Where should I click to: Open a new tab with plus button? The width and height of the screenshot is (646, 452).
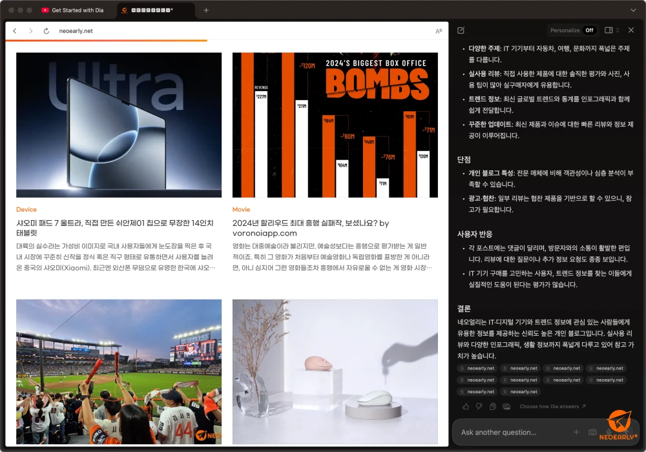click(x=206, y=10)
